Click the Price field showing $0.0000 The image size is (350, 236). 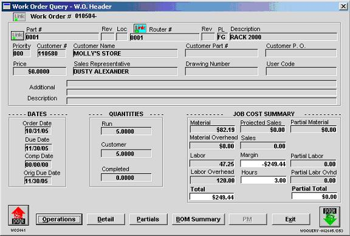coord(39,72)
